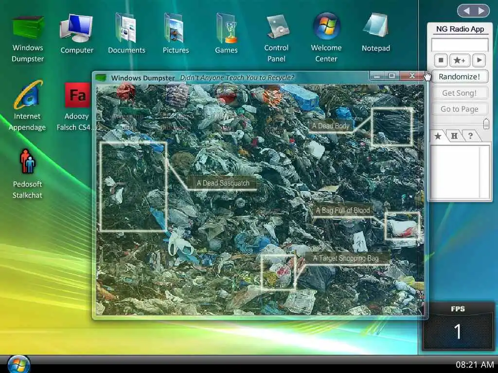498x373 pixels.
Task: Open Pedosoft Stalkchat icon
Action: [x=27, y=174]
